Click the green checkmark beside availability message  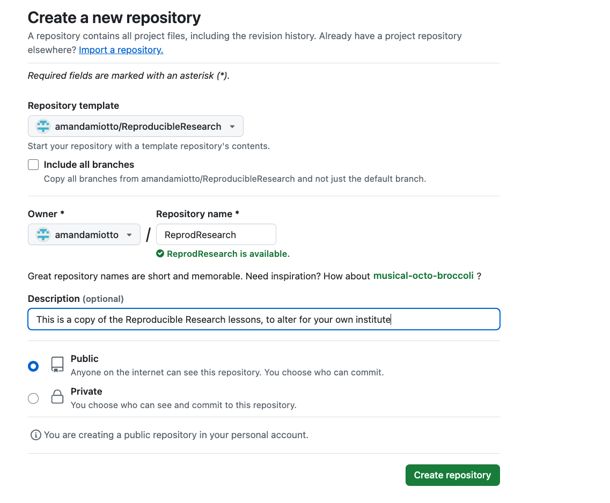tap(160, 254)
